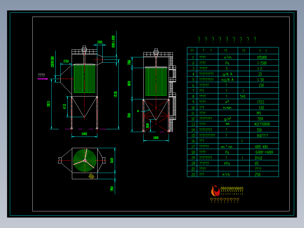Click the 5400 width under the side elevation
304x228 pixels.
click(156, 138)
